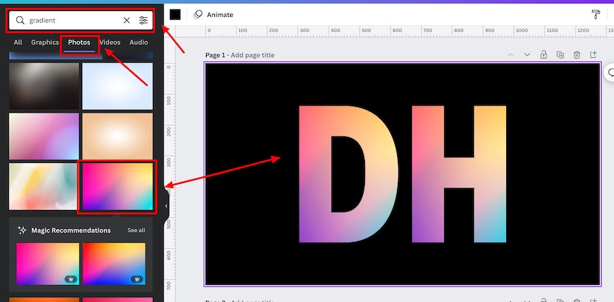Choose the pastel multicolor brushstroke gradient photo

point(44,187)
